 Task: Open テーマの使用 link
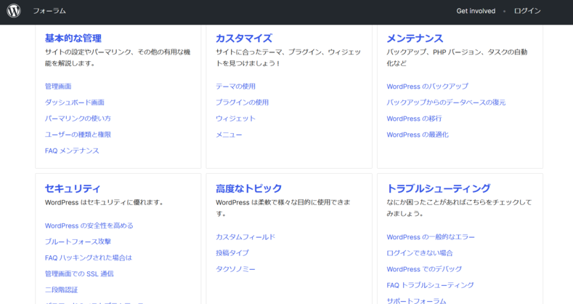[235, 87]
